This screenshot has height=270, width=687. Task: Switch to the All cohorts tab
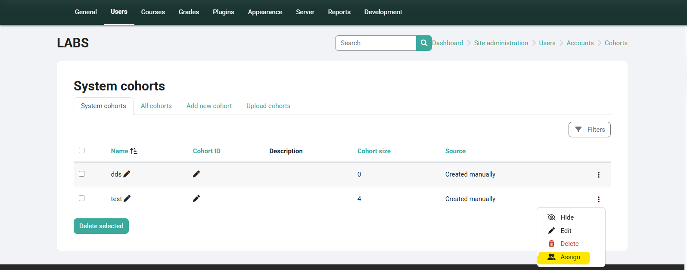156,106
